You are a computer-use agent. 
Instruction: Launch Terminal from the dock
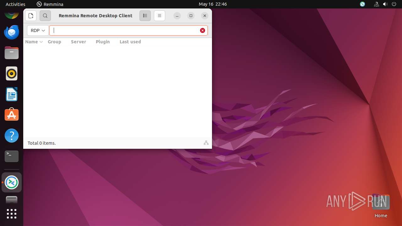point(12,156)
